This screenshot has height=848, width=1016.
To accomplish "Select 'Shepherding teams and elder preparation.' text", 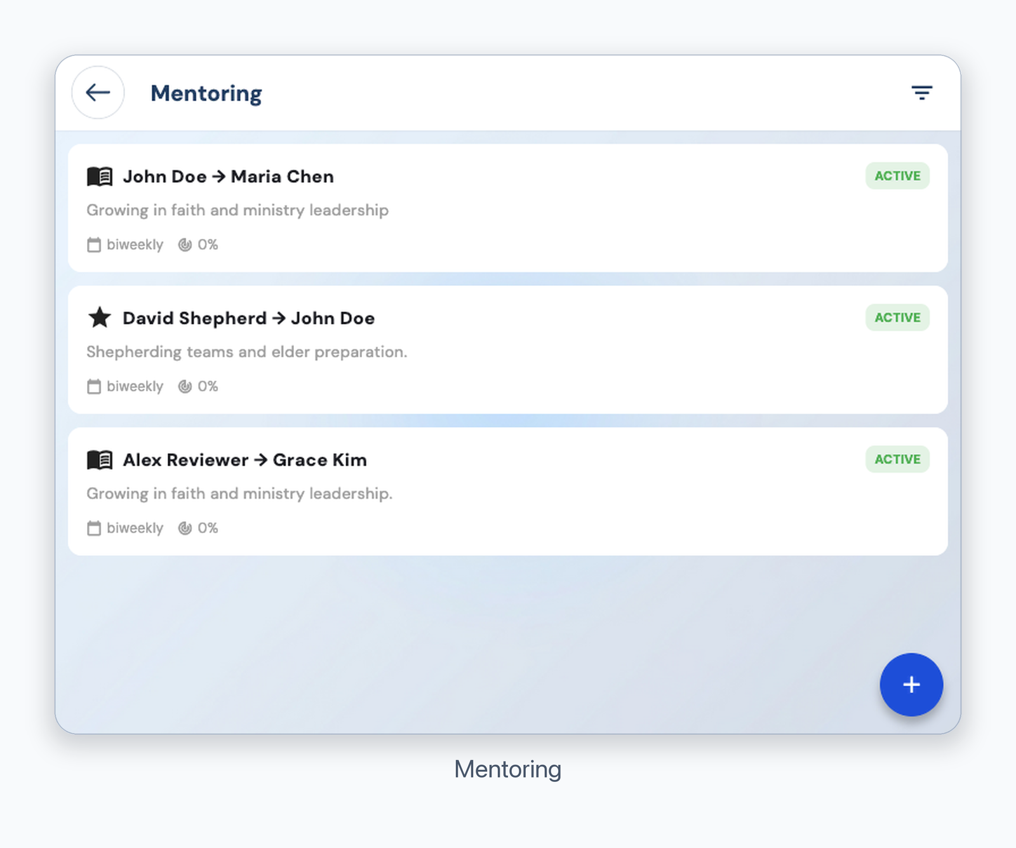I will [x=247, y=352].
